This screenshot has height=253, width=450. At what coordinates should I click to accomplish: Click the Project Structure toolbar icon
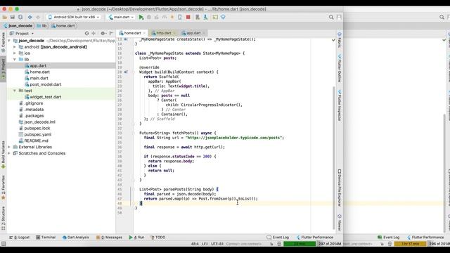pyautogui.click(x=215, y=17)
